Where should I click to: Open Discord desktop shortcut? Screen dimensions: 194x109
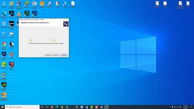(12, 35)
